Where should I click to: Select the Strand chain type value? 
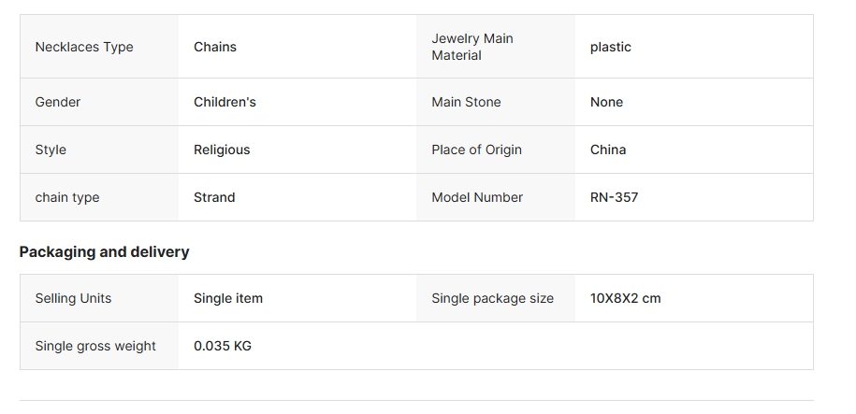pos(214,197)
